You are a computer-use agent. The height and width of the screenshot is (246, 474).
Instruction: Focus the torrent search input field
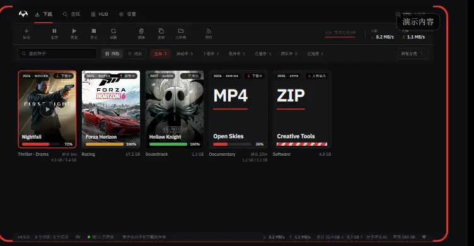coord(57,54)
